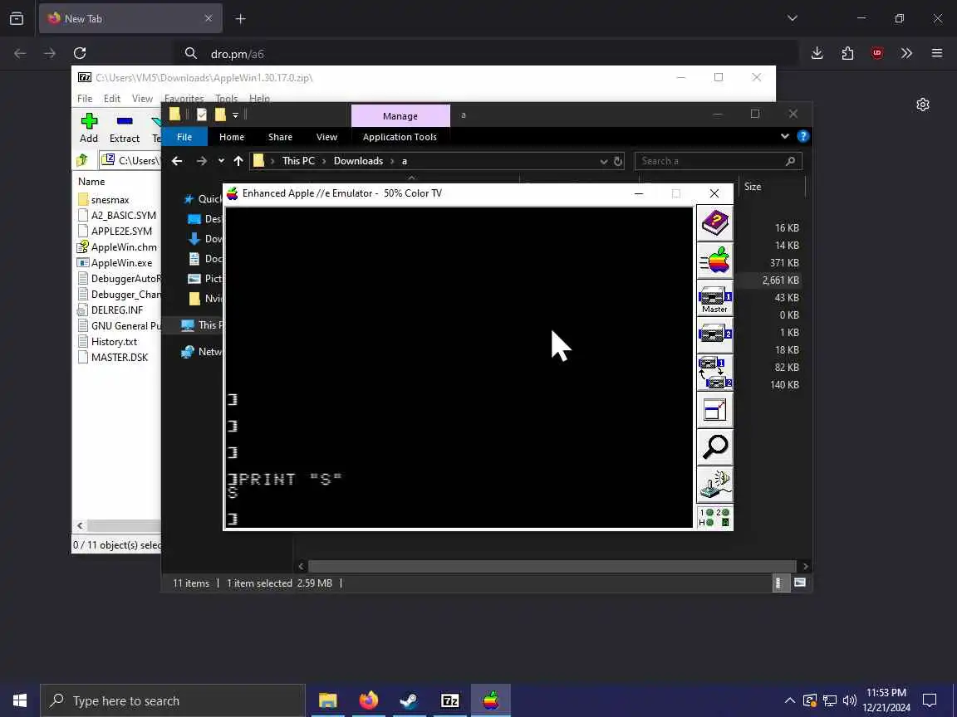957x717 pixels.
Task: Open Firefox extensions puzzle icon
Action: point(847,54)
